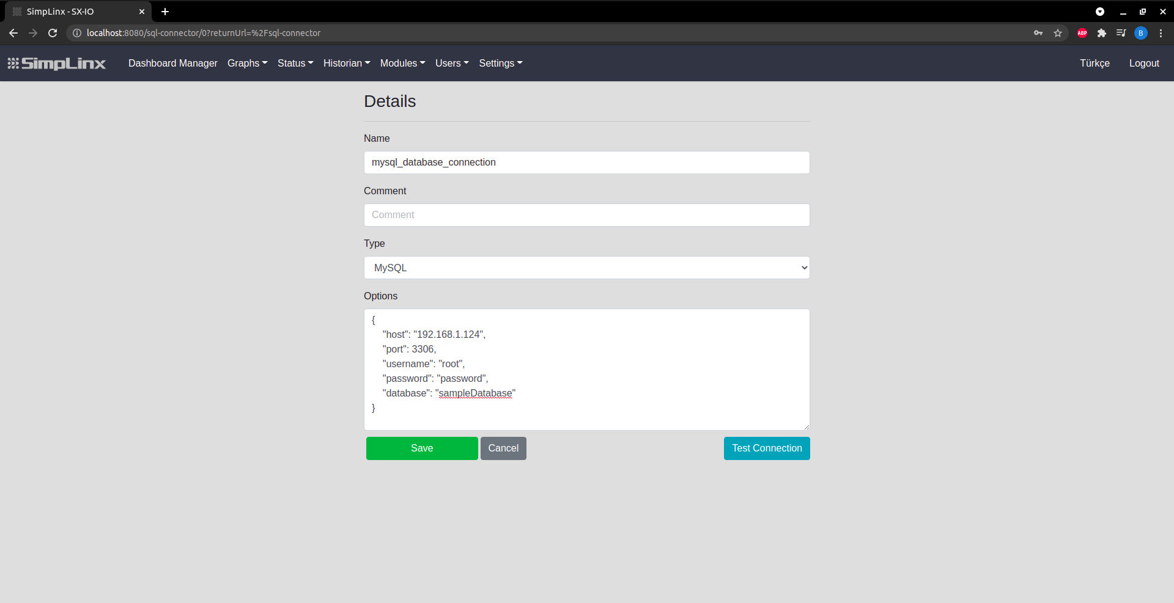Expand the Historian menu
1174x603 pixels.
[x=347, y=64]
